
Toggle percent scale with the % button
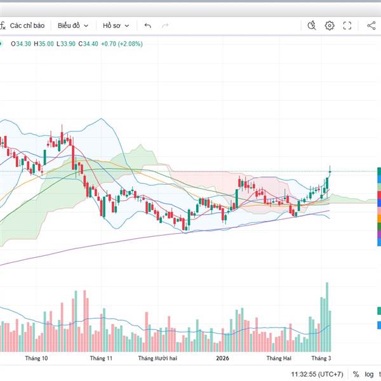[356, 374]
